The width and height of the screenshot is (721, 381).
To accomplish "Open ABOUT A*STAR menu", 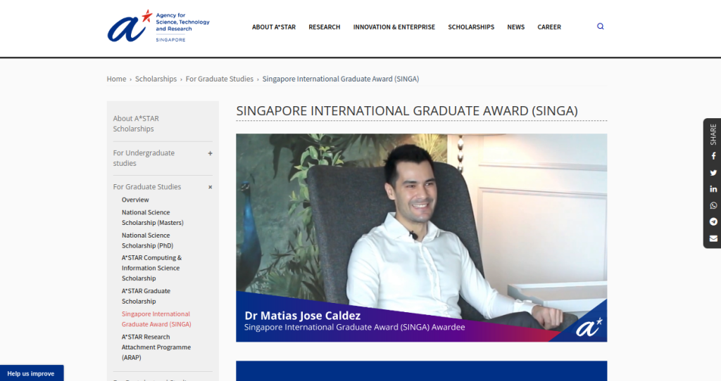I will (274, 27).
